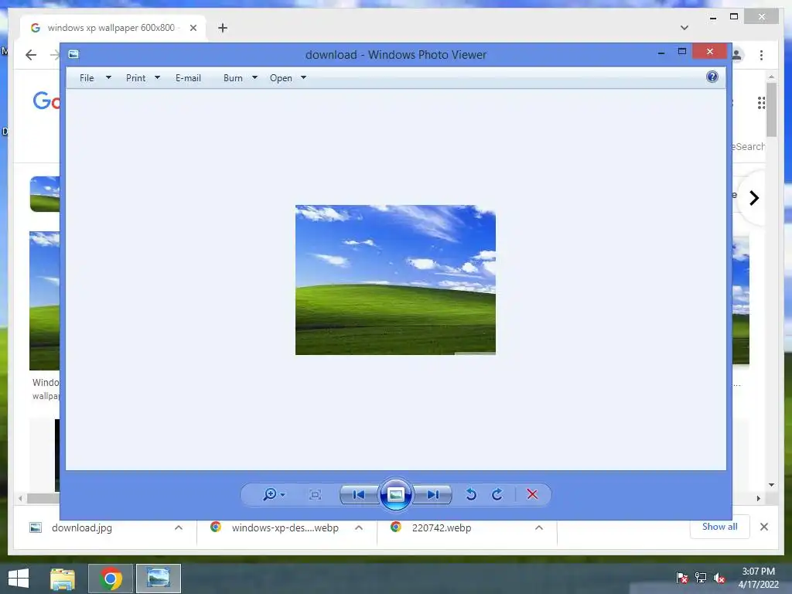
Task: Open the Open menu in Photo Viewer
Action: [x=281, y=78]
